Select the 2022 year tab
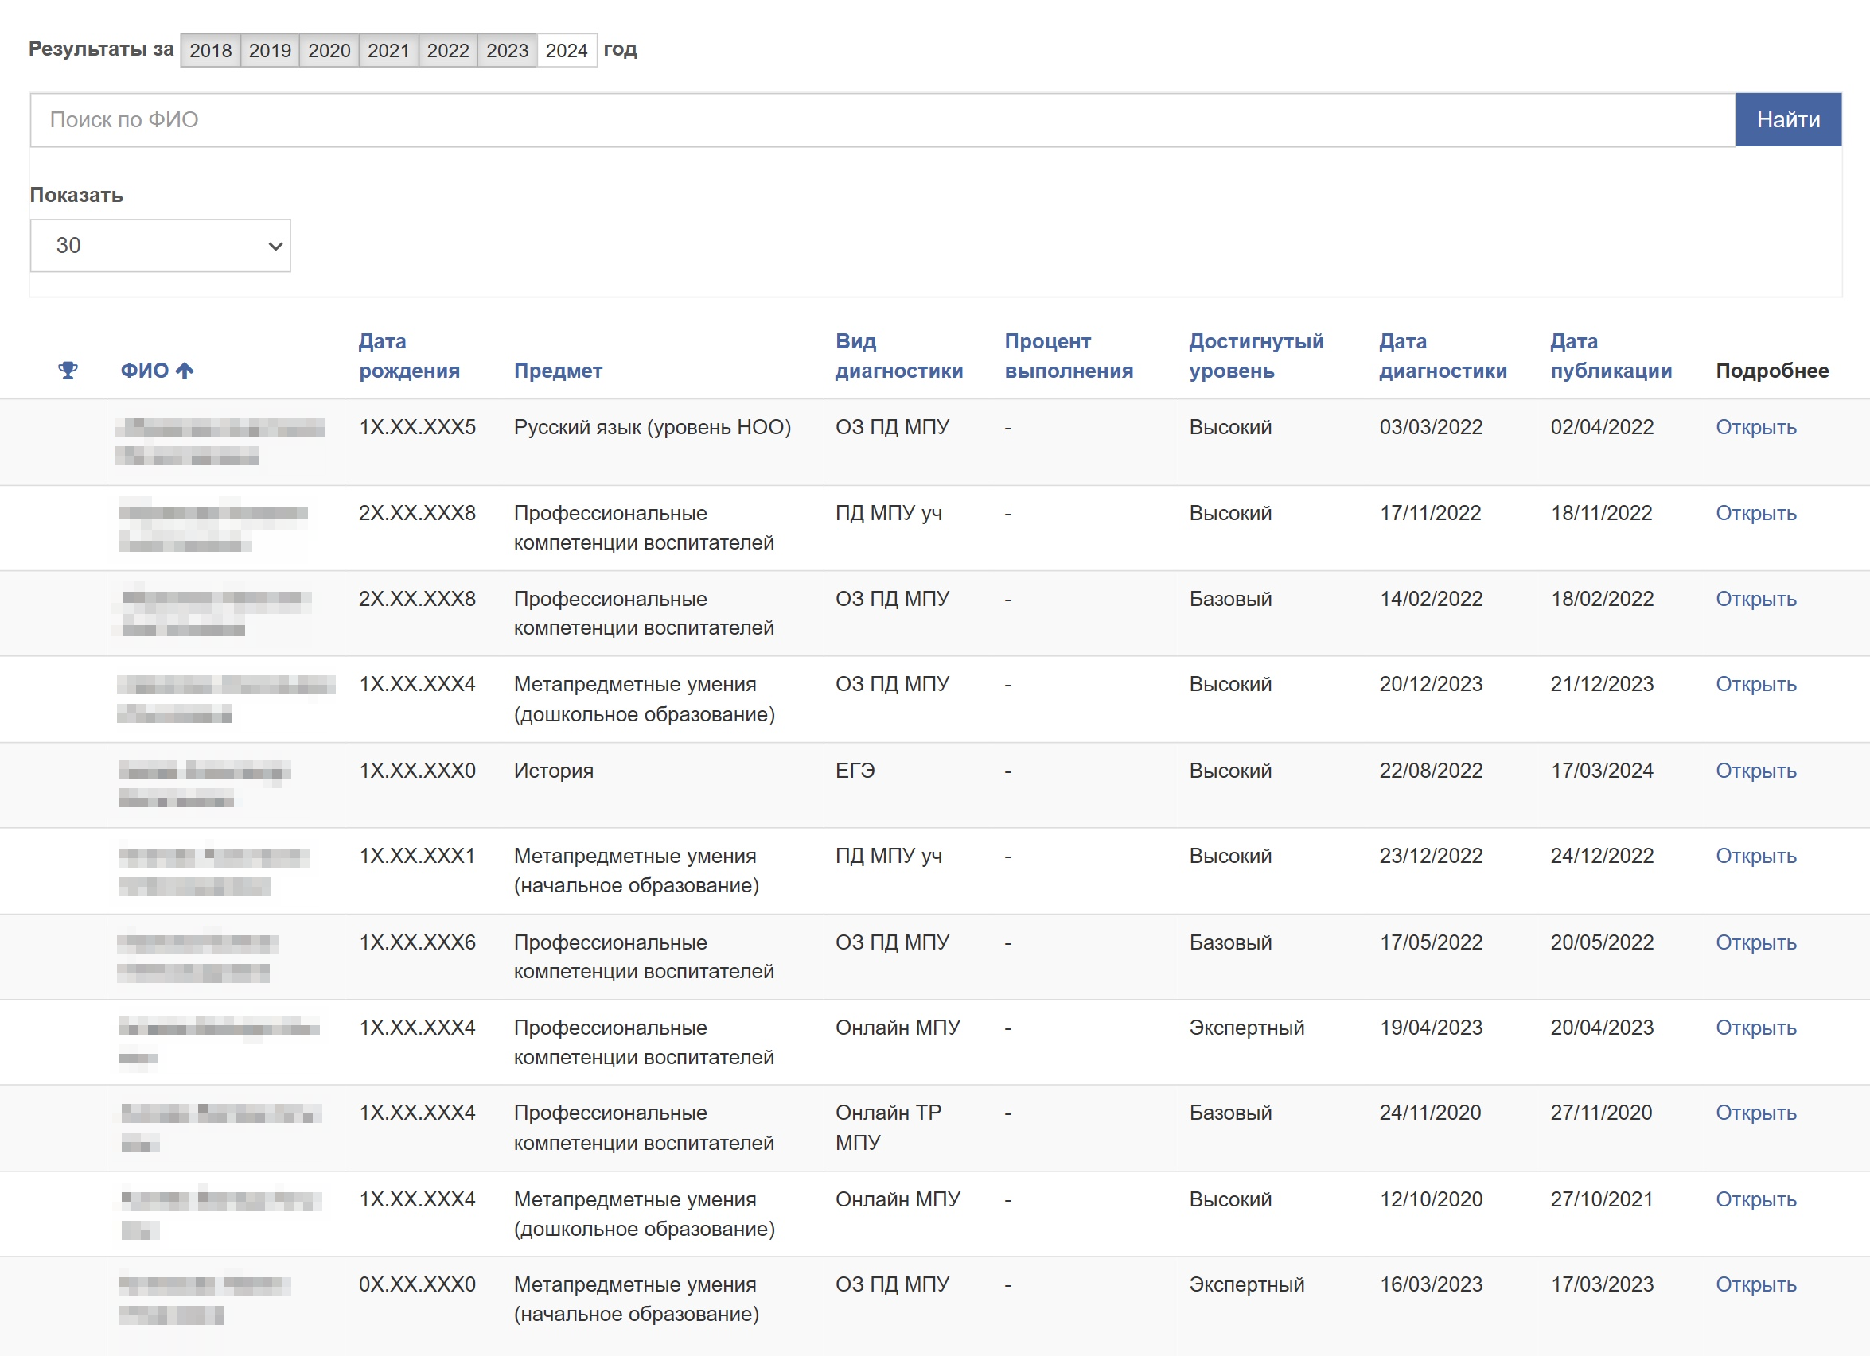The height and width of the screenshot is (1356, 1870). click(x=448, y=50)
